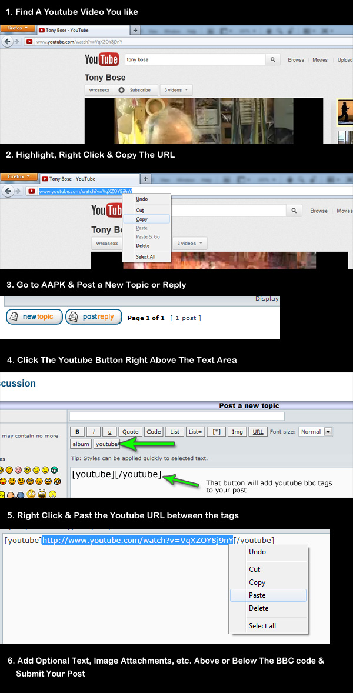
Task: Choose Copy in the step 5 context menu
Action: coord(268,582)
